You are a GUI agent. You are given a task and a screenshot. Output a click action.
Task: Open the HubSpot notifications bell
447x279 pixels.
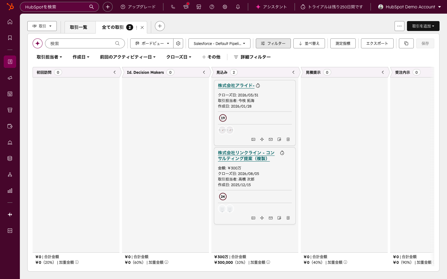pos(238,7)
